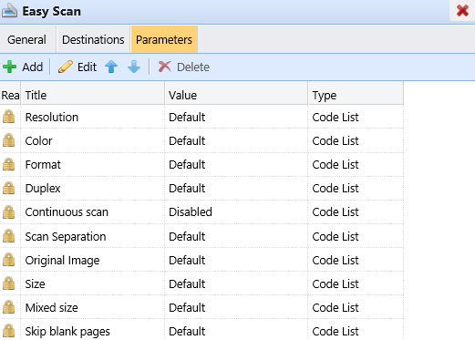
Task: Click the lock icon beside Resolution
Action: click(9, 117)
